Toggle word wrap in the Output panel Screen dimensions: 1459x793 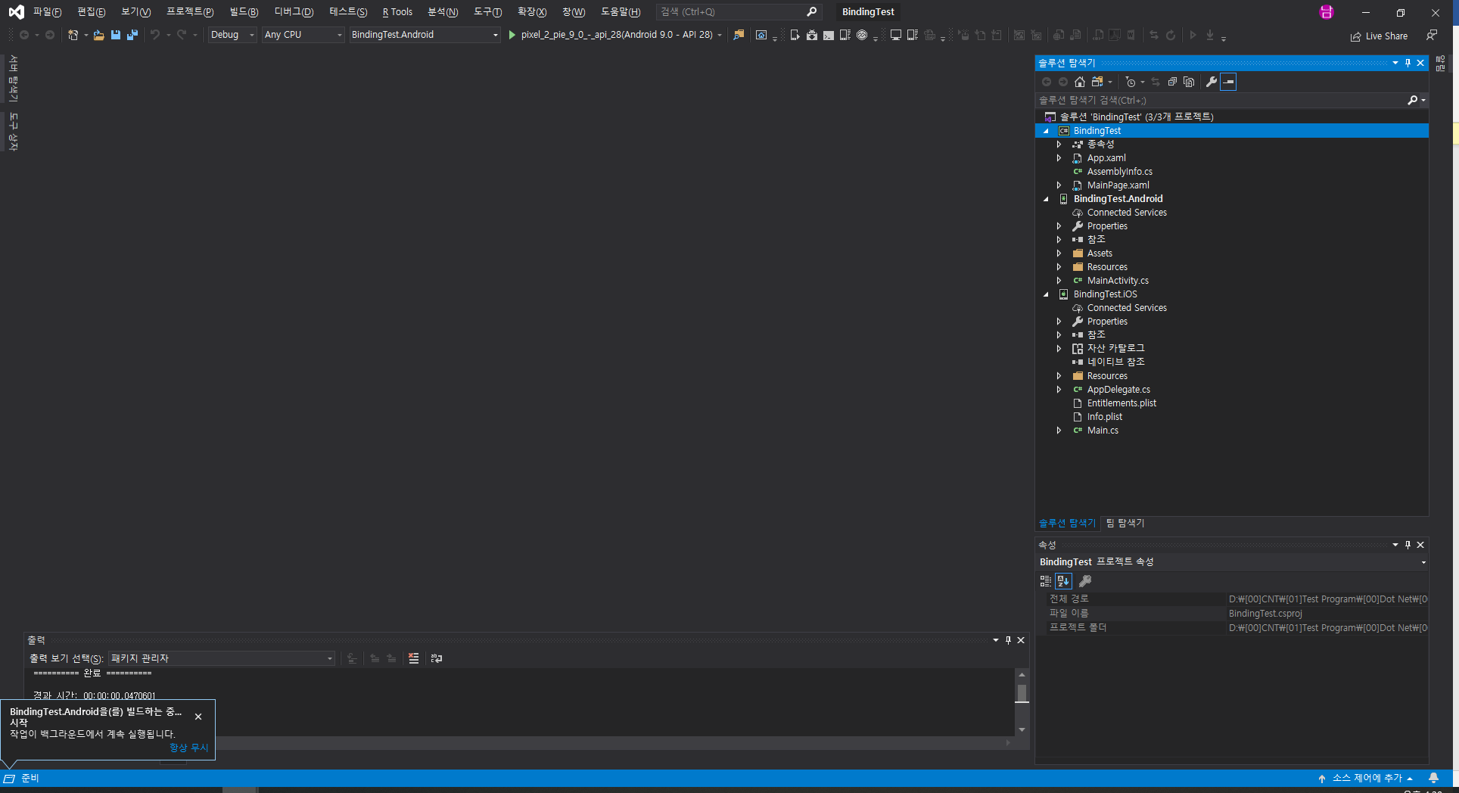tap(437, 658)
